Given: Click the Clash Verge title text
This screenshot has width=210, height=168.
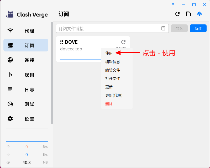Looking at the screenshot, I should coord(32,15).
